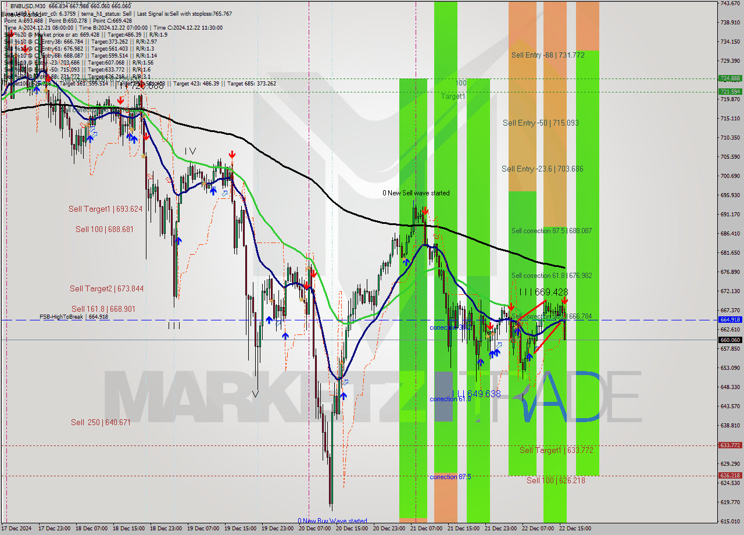
Task: Select the 'Sell Target1 | 693.624' label
Action: tap(105, 209)
